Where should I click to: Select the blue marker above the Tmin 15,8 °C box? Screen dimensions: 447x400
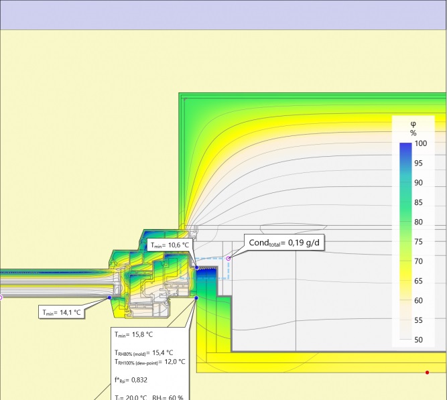click(x=196, y=298)
